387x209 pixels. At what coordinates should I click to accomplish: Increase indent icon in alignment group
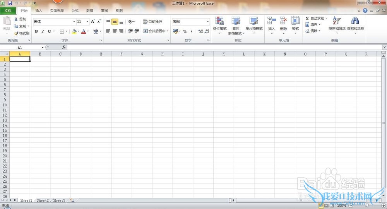pyautogui.click(x=137, y=31)
